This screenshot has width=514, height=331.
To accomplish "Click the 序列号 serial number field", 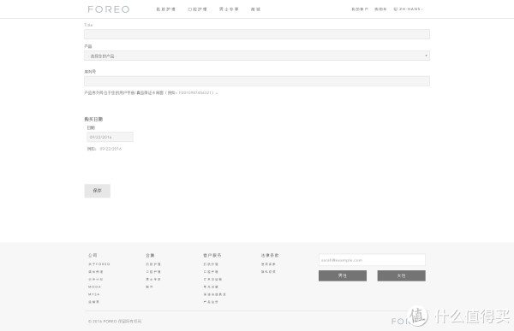I will coord(257,81).
